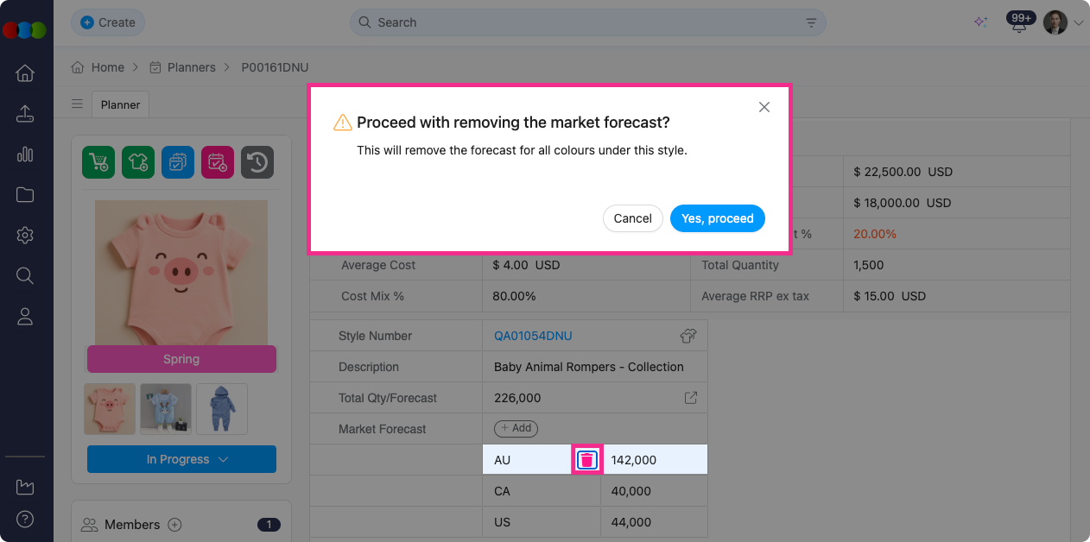This screenshot has height=542, width=1090.
Task: Open the upload icon in the sidebar
Action: point(25,114)
